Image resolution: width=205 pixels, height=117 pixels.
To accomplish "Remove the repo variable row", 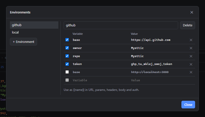I will [x=191, y=56].
